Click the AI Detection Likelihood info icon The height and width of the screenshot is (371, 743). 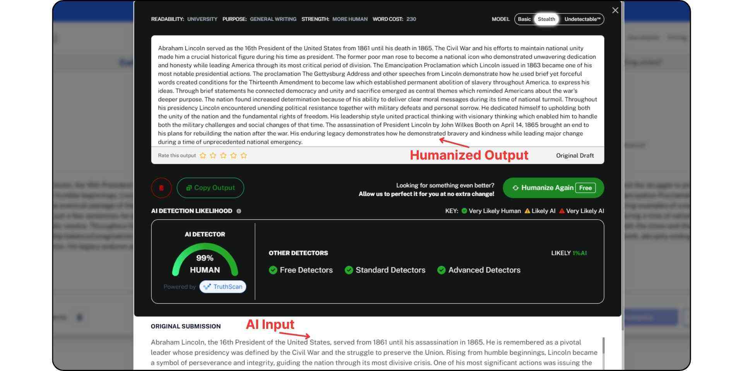pyautogui.click(x=239, y=211)
